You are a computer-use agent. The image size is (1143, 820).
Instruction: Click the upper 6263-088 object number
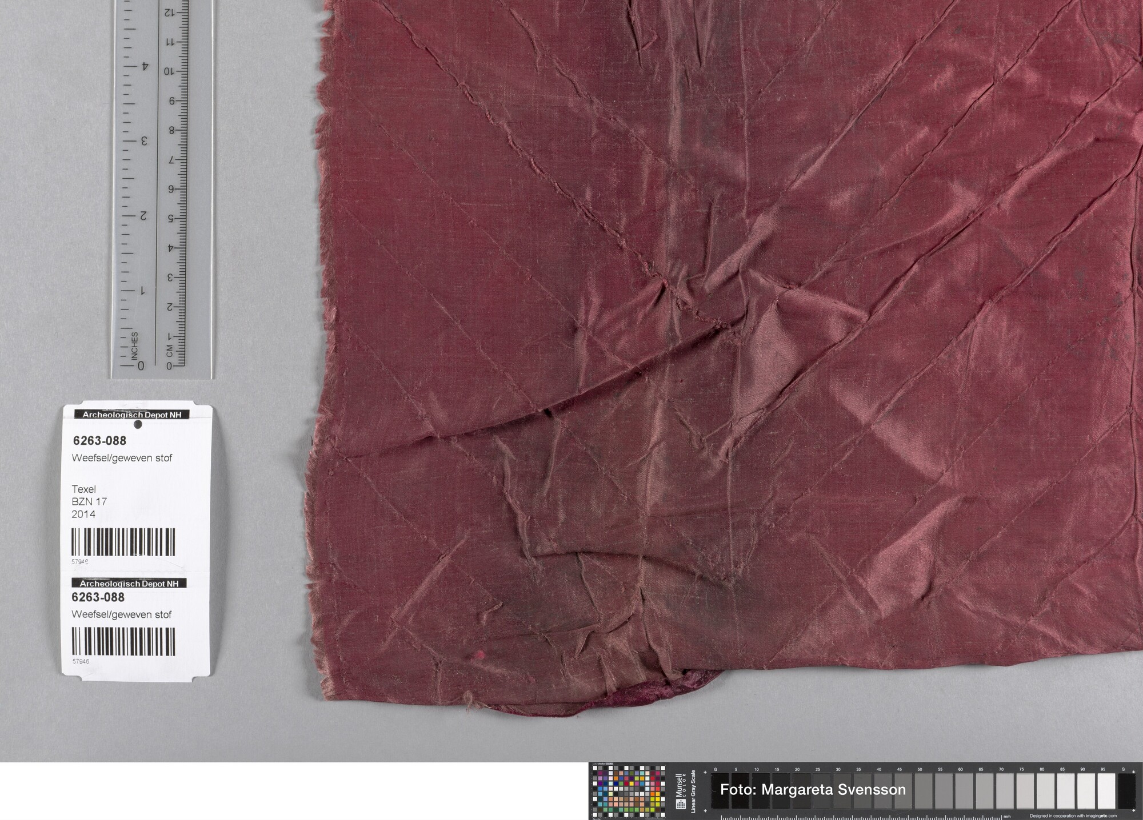tap(99, 440)
